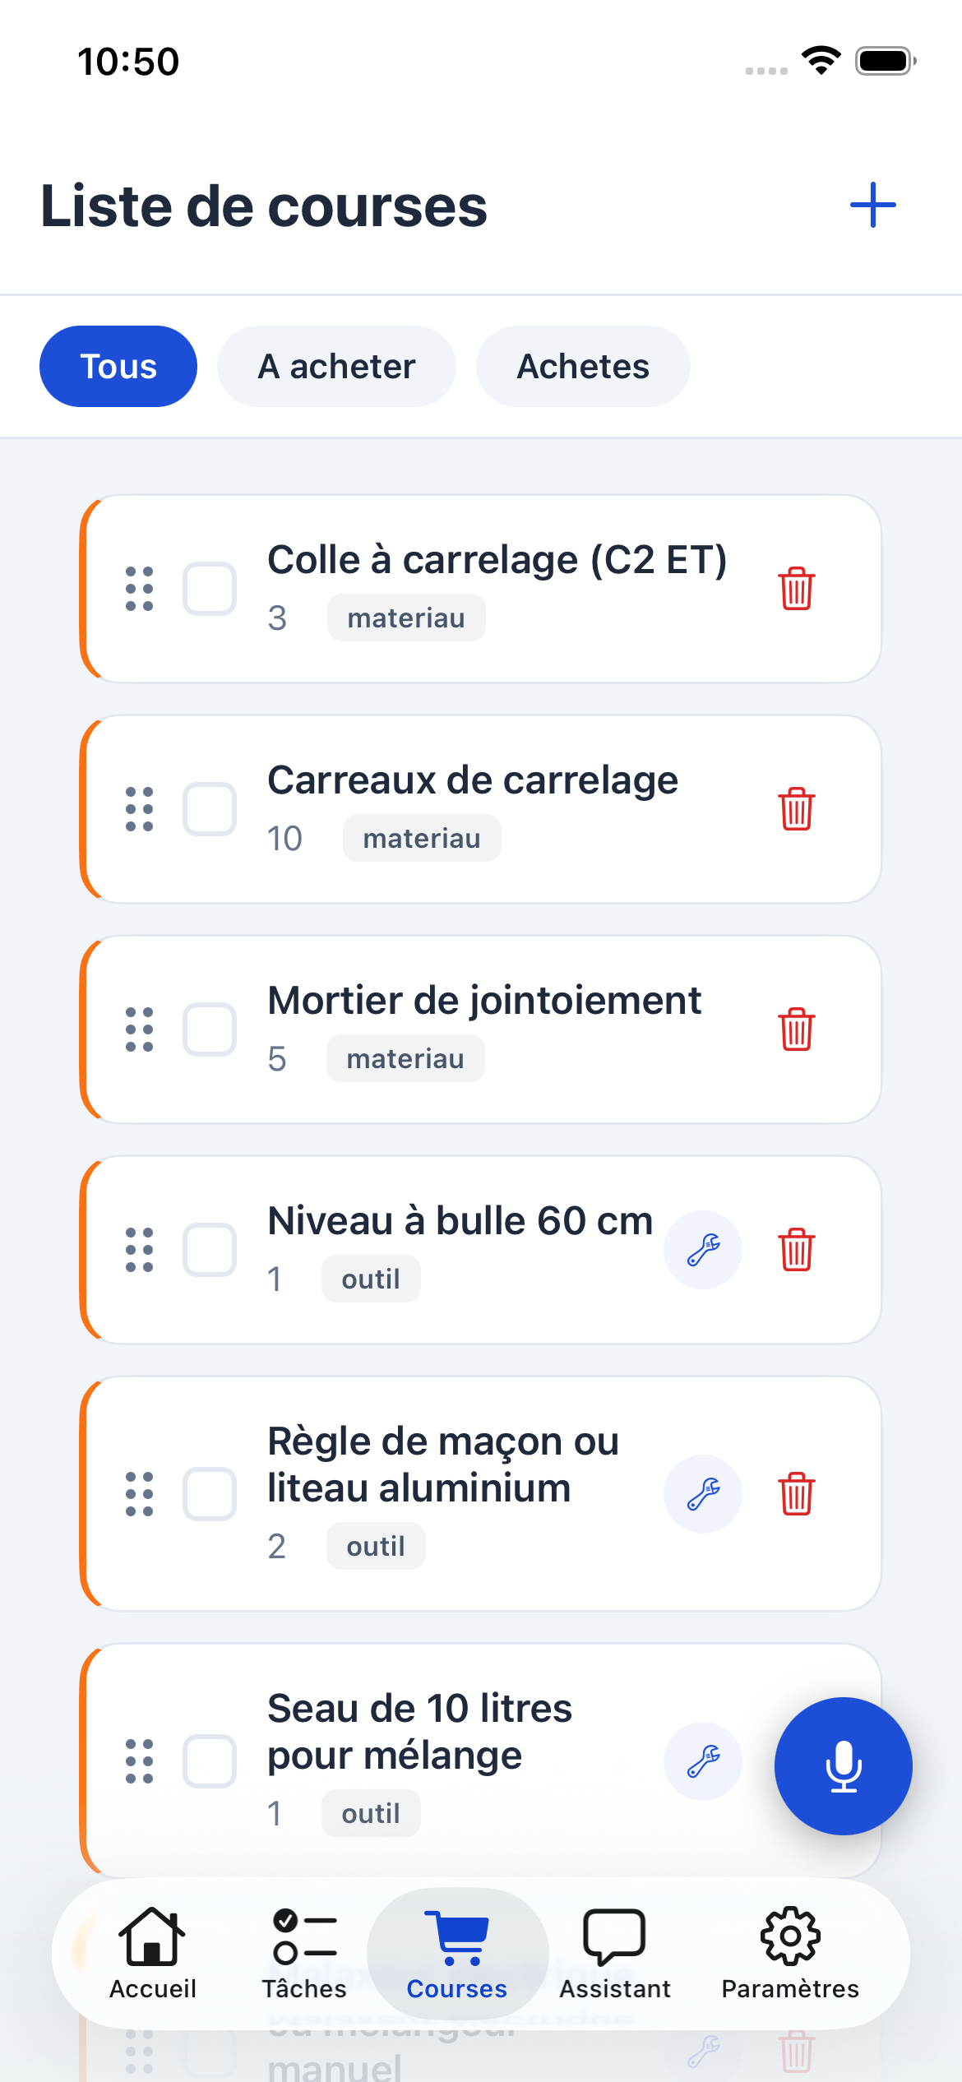The image size is (962, 2082).
Task: Switch to the Achetes filter
Action: (583, 367)
